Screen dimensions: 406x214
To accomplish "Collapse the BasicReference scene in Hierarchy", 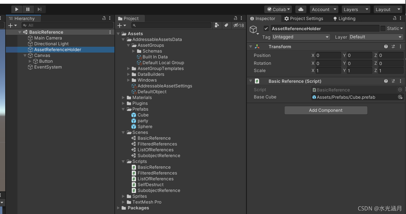I will tap(20, 32).
